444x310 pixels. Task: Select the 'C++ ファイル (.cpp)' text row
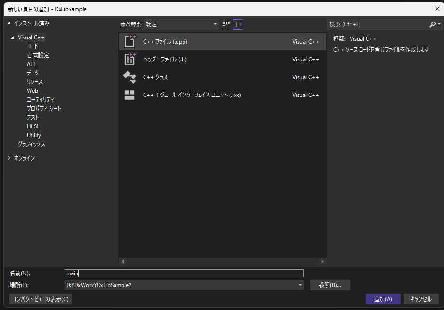click(222, 42)
